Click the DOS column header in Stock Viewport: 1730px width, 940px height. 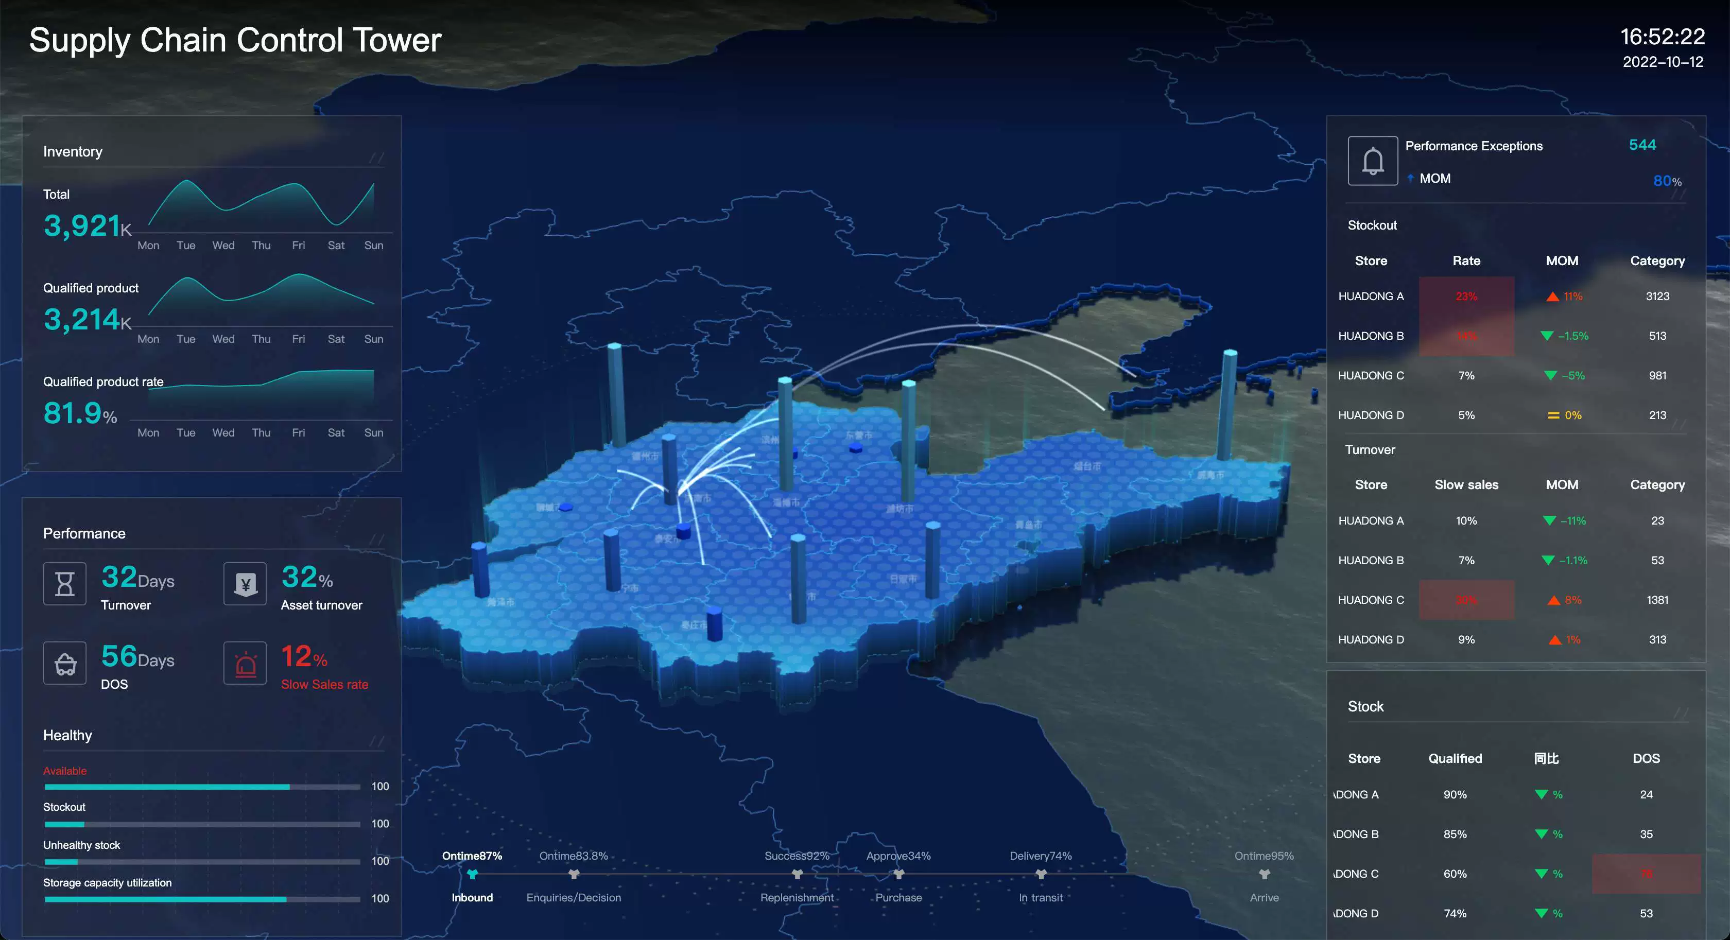(x=1646, y=758)
